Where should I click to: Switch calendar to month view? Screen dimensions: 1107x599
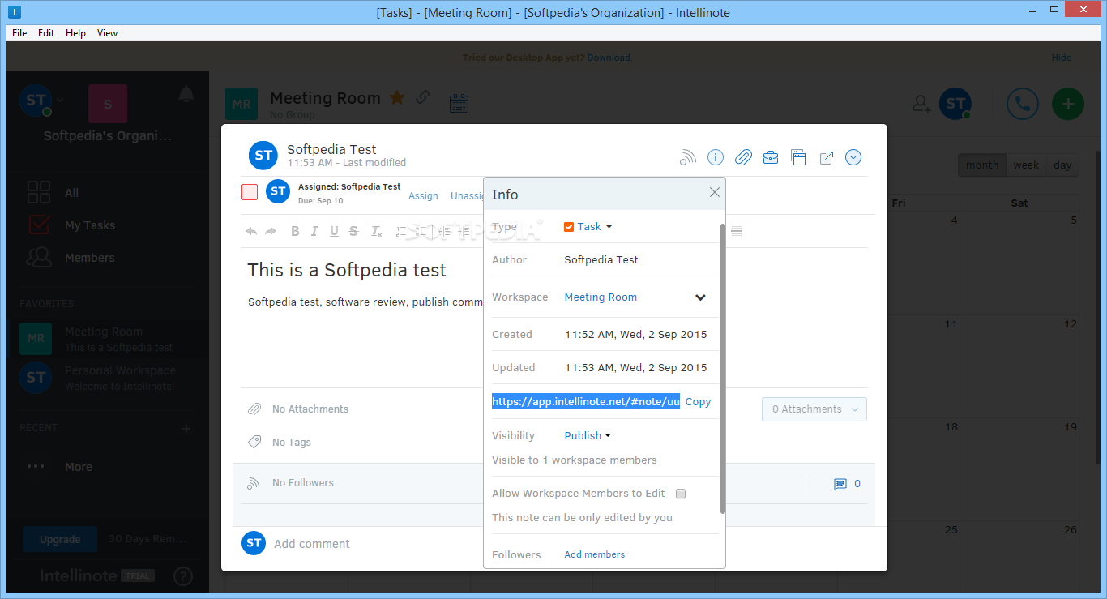click(982, 165)
